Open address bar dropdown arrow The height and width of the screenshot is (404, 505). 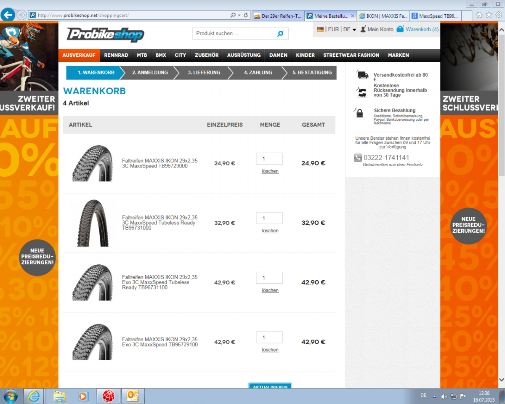coord(239,15)
